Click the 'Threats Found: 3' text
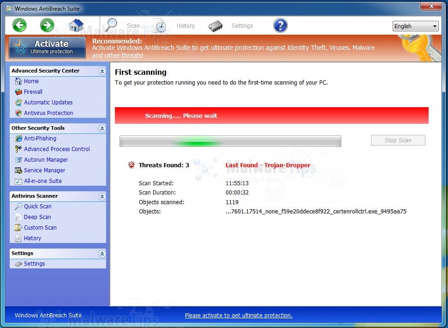 coord(164,165)
